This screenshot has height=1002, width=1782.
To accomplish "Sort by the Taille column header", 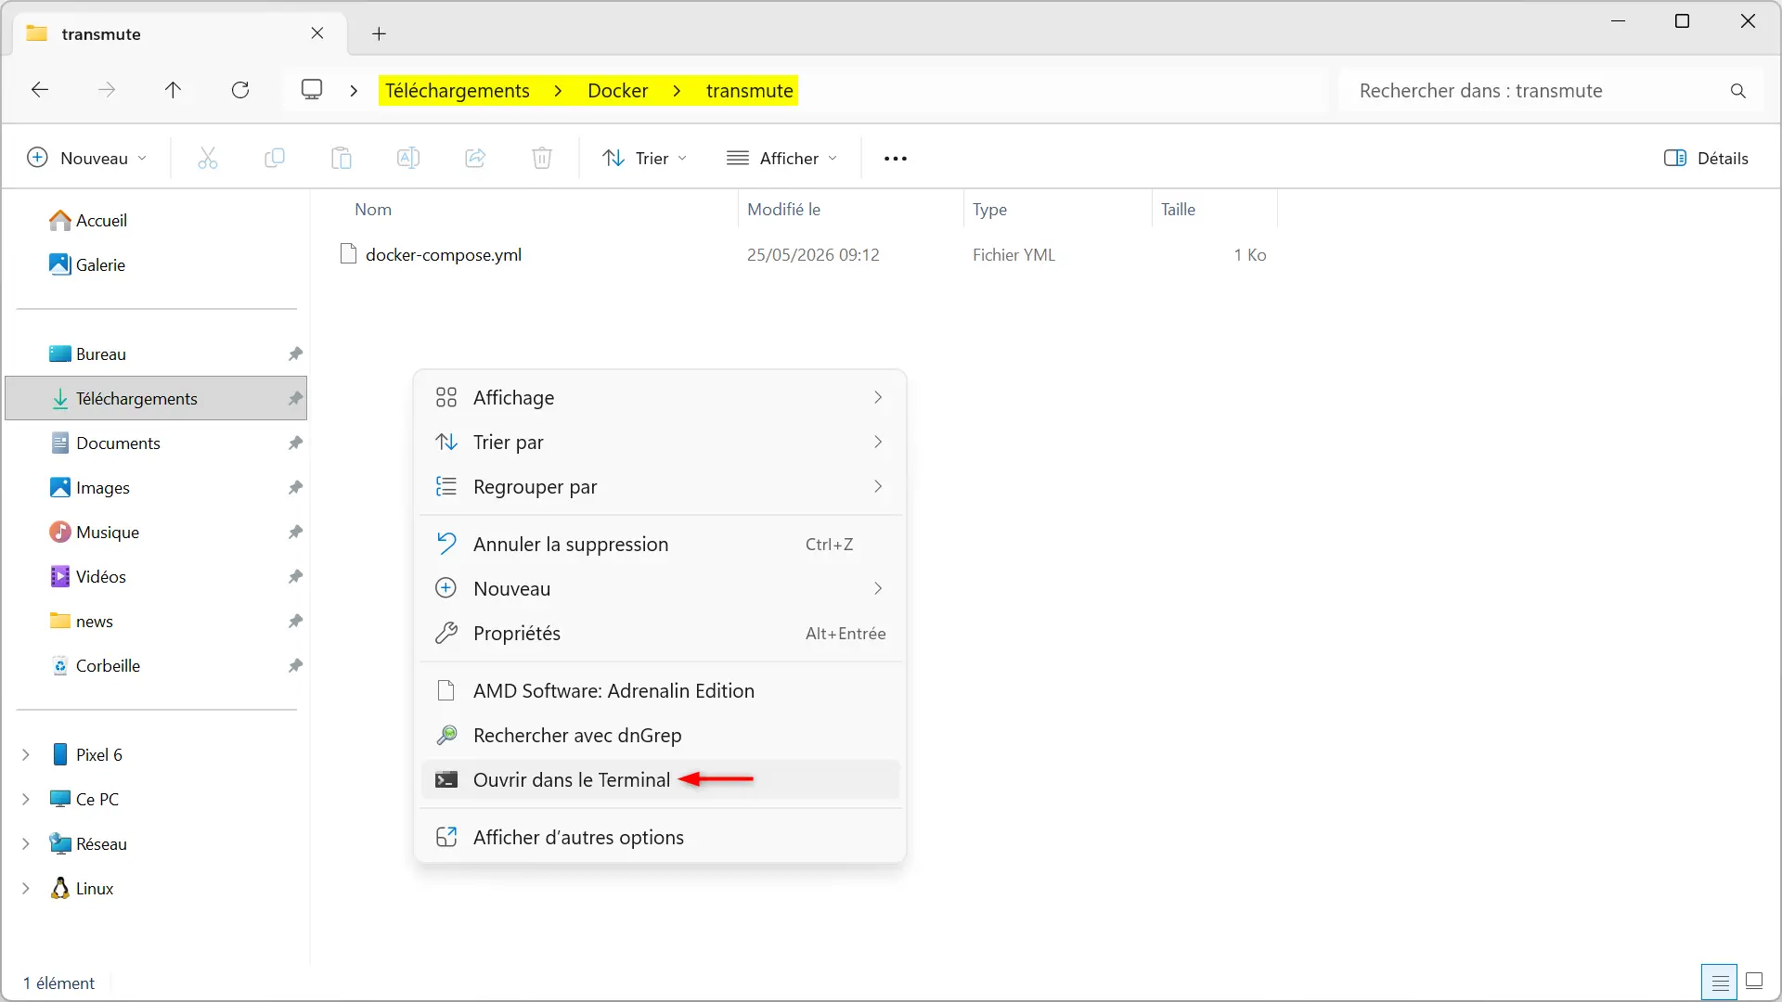I will pos(1178,210).
